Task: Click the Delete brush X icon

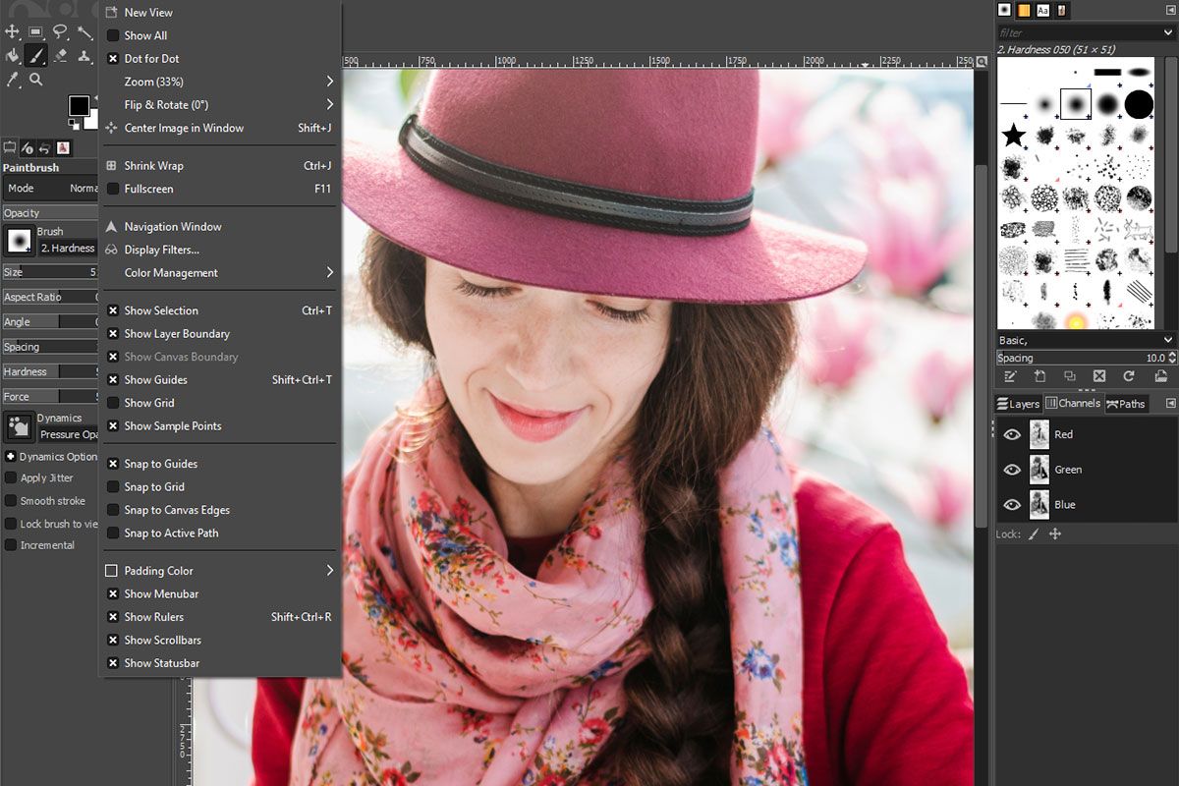Action: pyautogui.click(x=1099, y=376)
